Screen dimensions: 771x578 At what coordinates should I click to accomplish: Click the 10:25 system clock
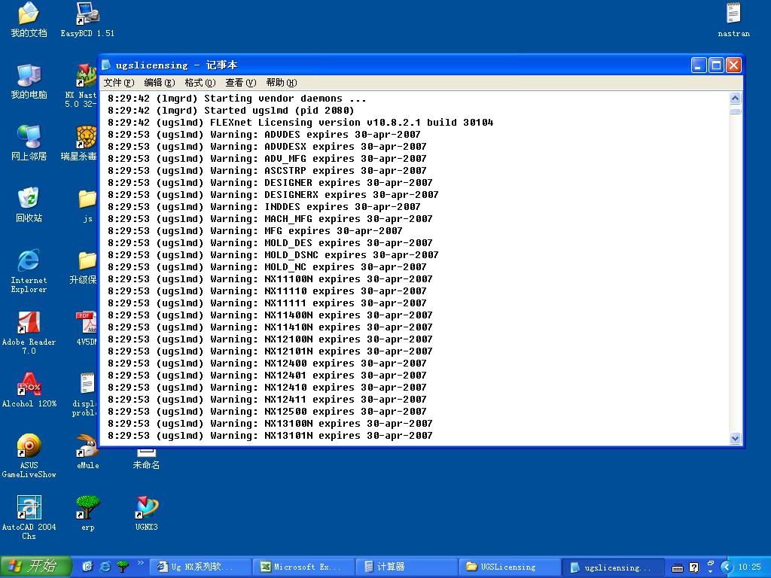(x=749, y=567)
